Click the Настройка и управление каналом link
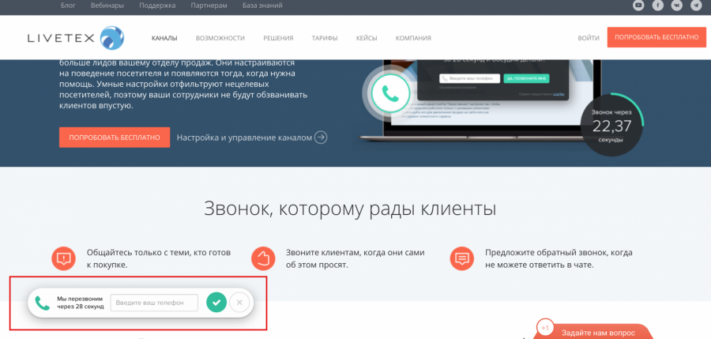The image size is (711, 339). [244, 137]
